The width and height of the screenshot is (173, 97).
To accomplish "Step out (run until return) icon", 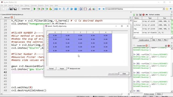I will pyautogui.click(x=68, y=9).
